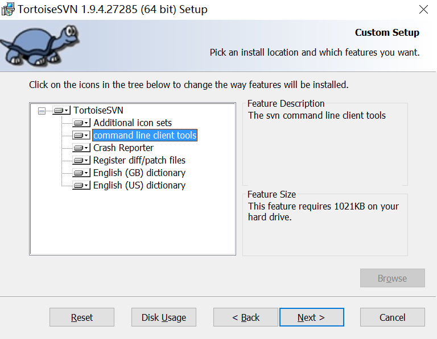Screen dimensions: 437x339
Task: Go to previous step with Back
Action: point(246,317)
